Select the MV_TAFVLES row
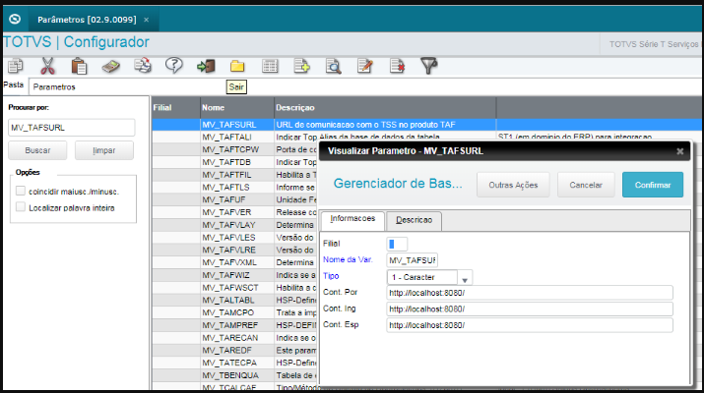The image size is (704, 393). [234, 238]
